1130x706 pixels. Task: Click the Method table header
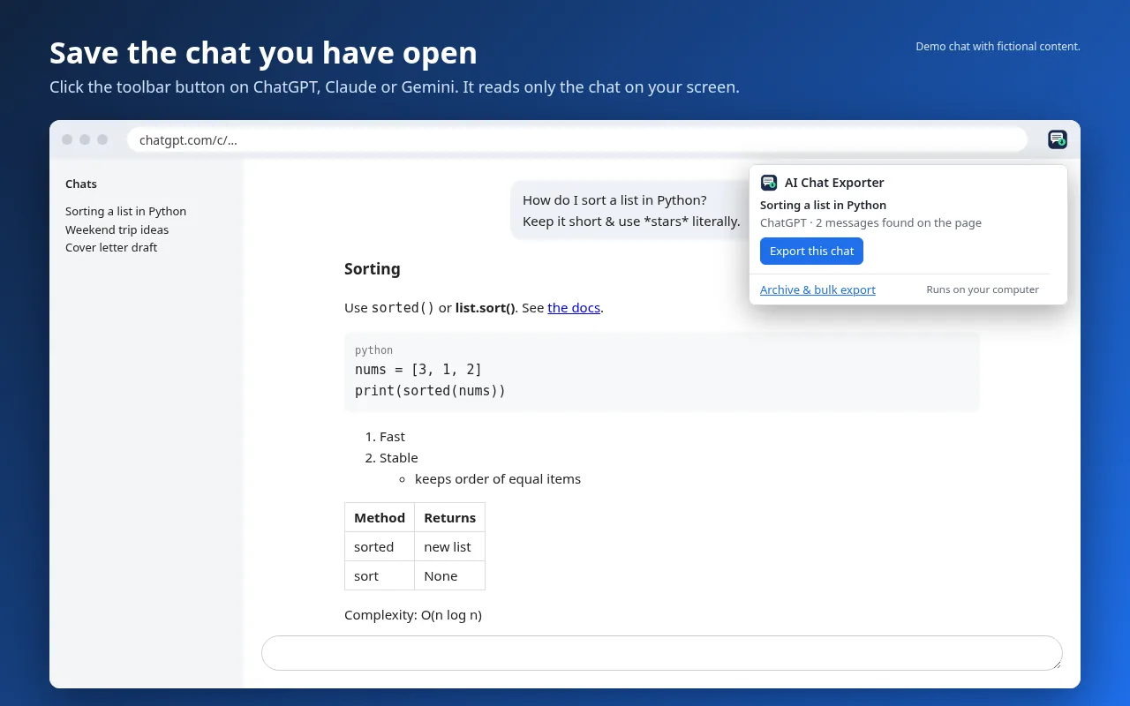pyautogui.click(x=380, y=518)
